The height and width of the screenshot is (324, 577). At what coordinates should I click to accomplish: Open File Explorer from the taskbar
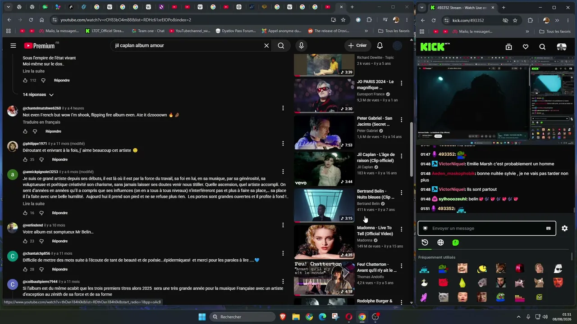296,317
